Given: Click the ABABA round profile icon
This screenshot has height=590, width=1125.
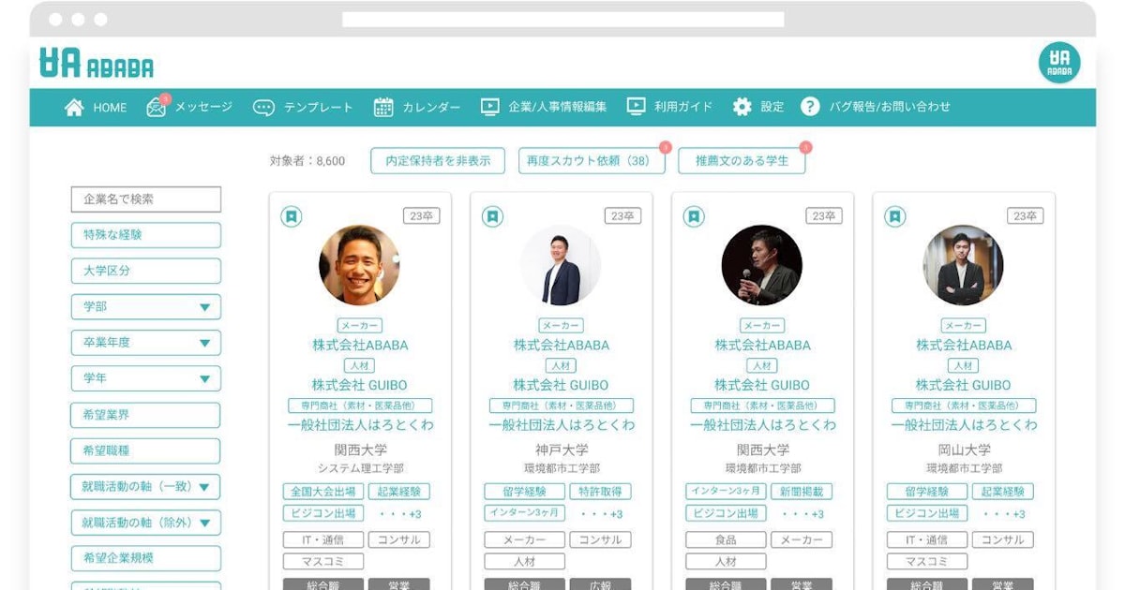Looking at the screenshot, I should [x=1059, y=63].
